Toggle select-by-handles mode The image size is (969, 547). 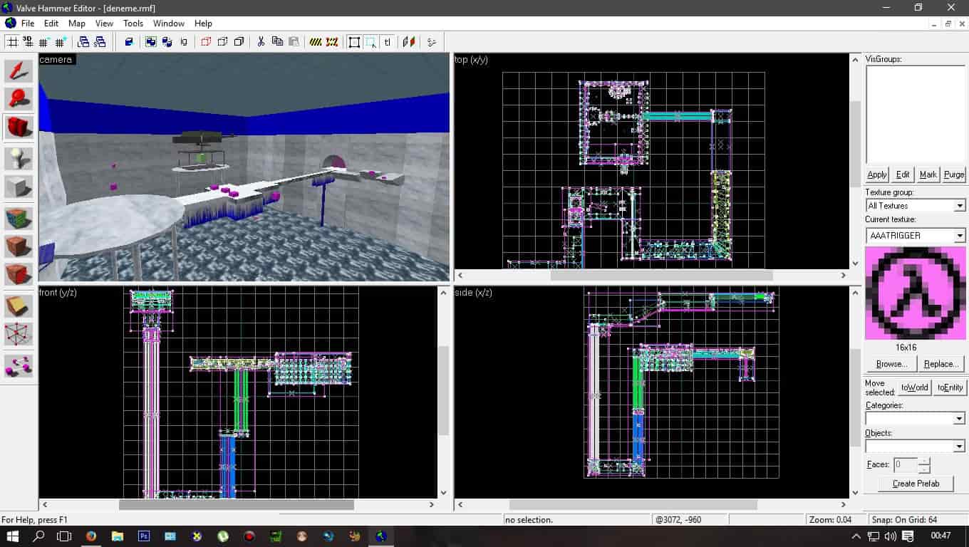click(x=354, y=42)
